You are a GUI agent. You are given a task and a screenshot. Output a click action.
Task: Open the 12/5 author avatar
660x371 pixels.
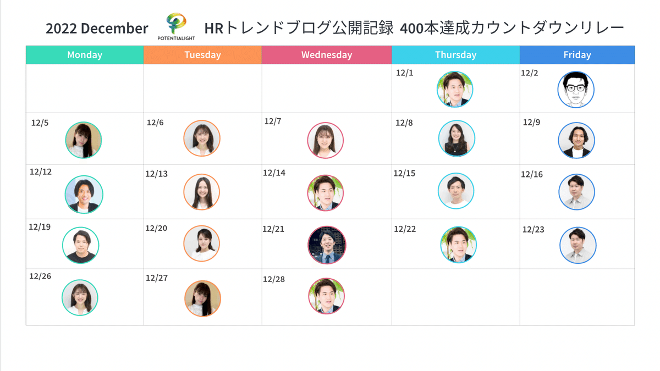[x=83, y=140]
